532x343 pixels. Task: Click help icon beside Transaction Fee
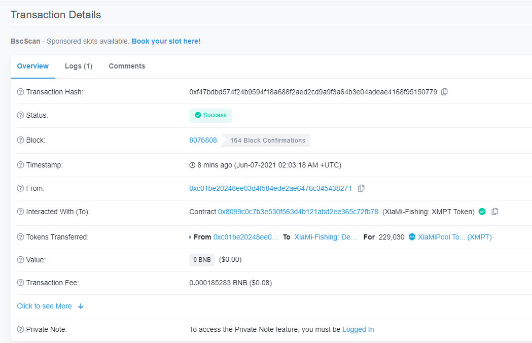point(20,283)
